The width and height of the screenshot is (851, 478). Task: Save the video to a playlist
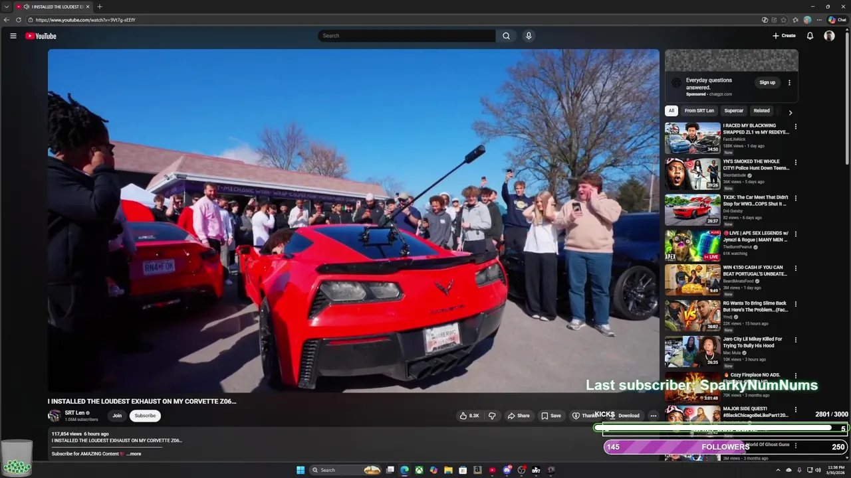(551, 416)
